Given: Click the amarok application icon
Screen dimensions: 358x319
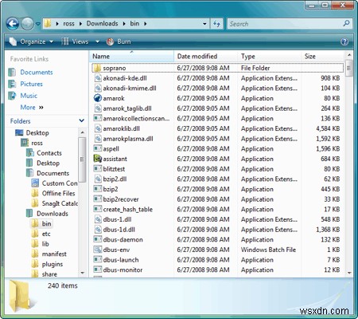Looking at the screenshot, I should 98,98.
